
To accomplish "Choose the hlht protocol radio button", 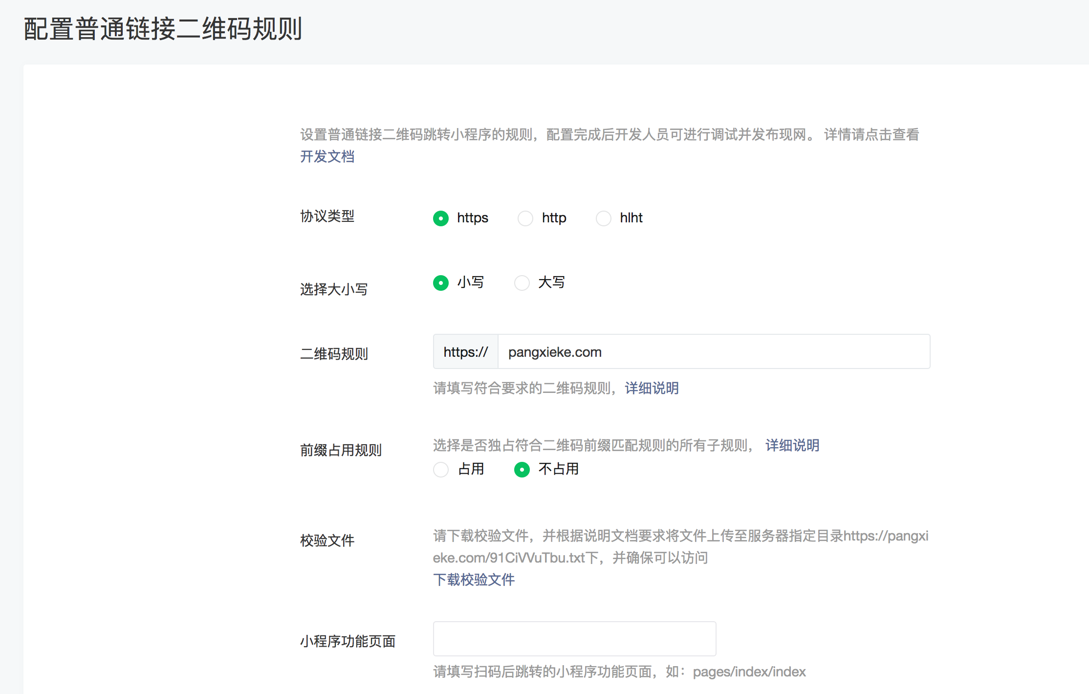I will pos(604,218).
